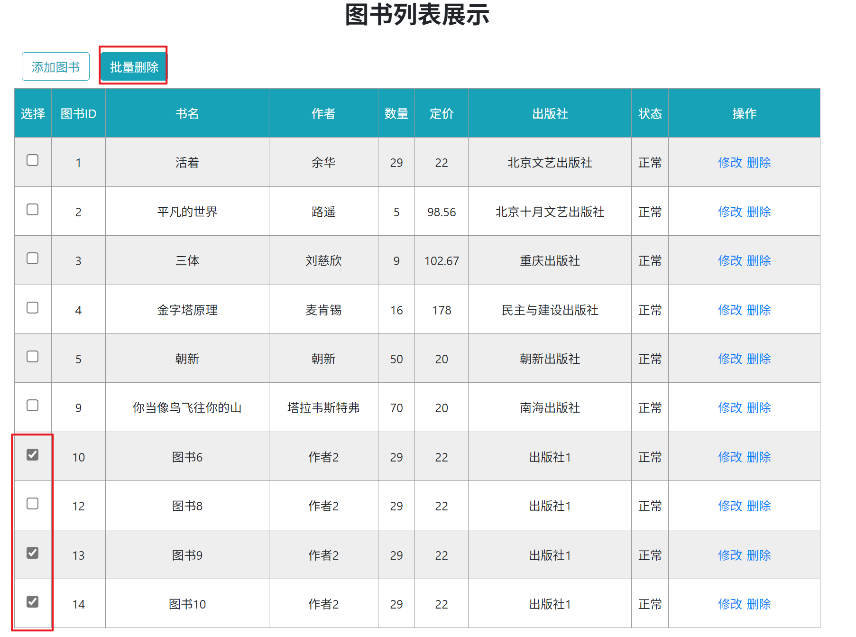Image resolution: width=856 pixels, height=637 pixels.
Task: Click 修改 in the 图书9 row
Action: coord(730,555)
